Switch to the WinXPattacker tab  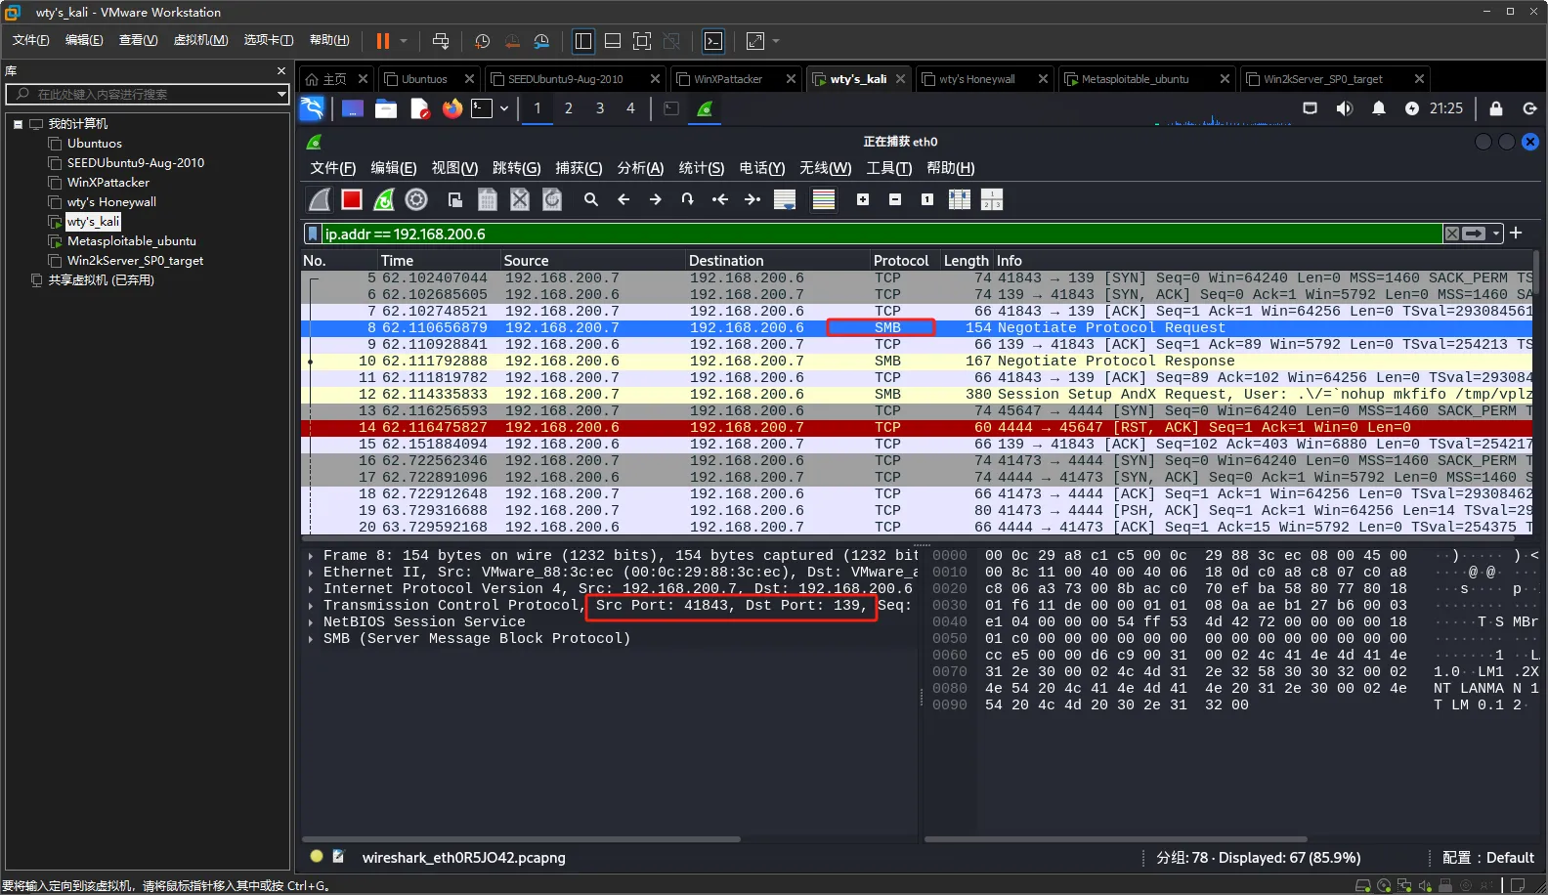tap(728, 79)
